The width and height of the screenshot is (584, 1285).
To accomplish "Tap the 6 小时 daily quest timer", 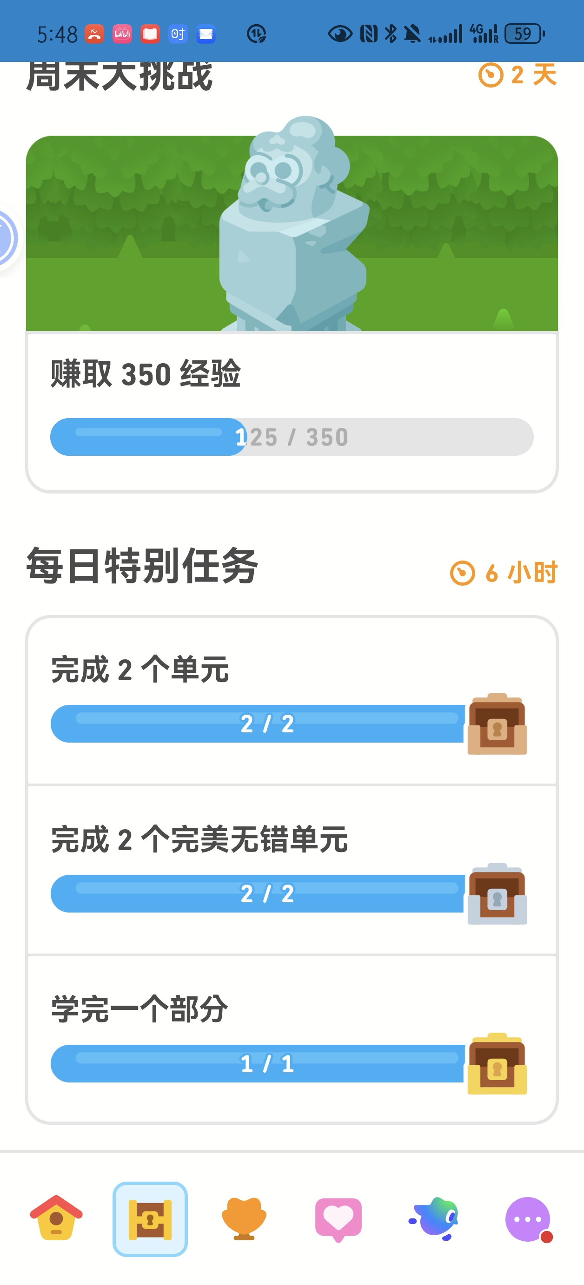I will tap(504, 573).
